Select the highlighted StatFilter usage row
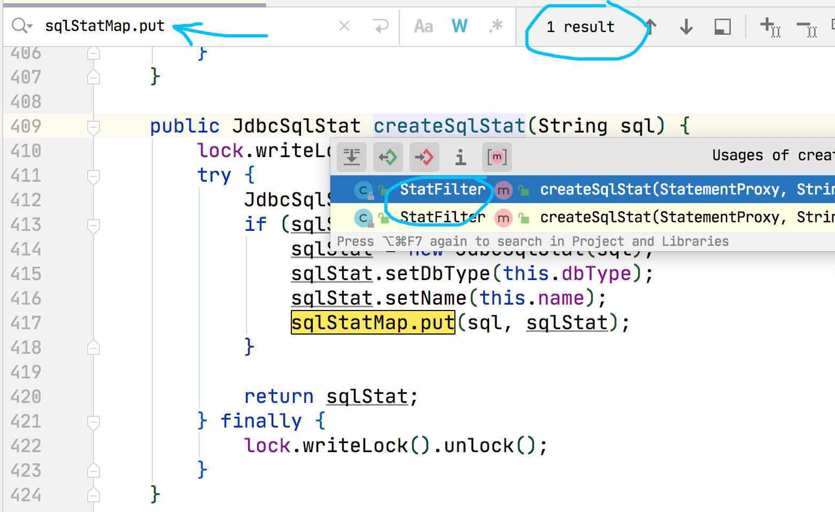This screenshot has width=835, height=512. pyautogui.click(x=583, y=189)
